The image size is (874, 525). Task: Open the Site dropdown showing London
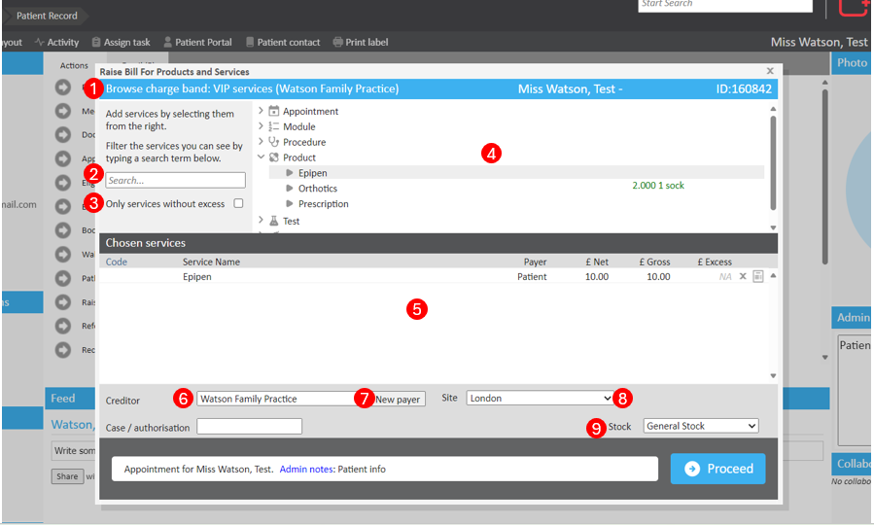coord(540,399)
